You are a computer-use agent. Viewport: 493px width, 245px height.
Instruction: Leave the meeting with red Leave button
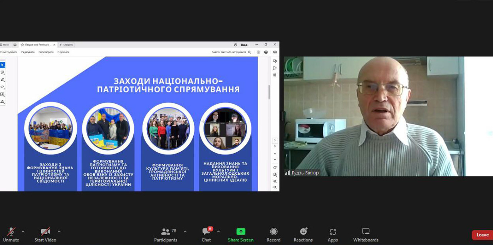(482, 235)
